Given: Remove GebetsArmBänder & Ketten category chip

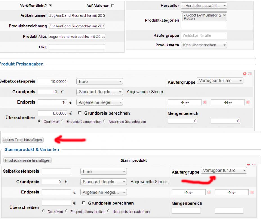Looking at the screenshot, I should click(224, 15).
